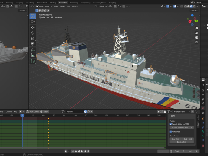The image size is (208, 156).
Task: Choose the Rotate tool
Action: point(32,33)
